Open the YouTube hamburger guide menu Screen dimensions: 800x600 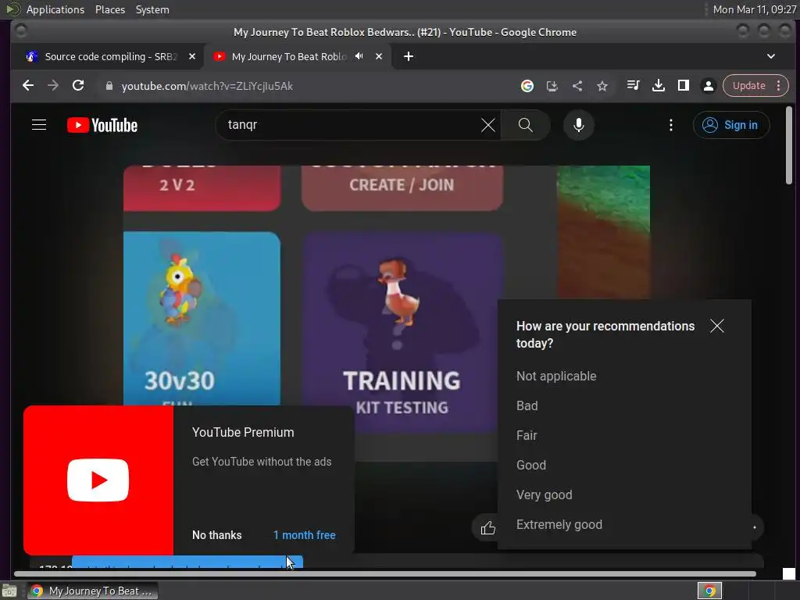39,125
